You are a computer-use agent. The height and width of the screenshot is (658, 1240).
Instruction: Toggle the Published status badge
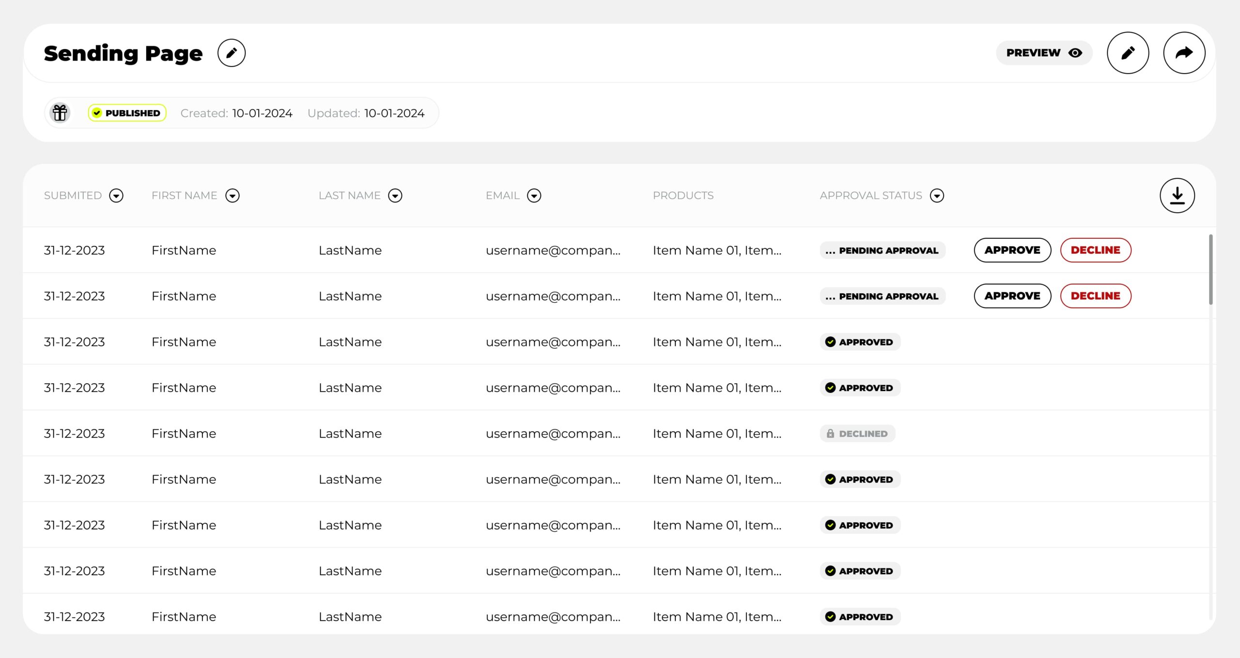pyautogui.click(x=127, y=112)
